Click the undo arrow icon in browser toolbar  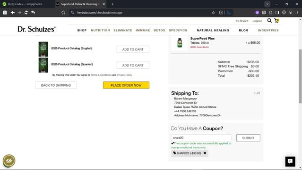(33, 12)
